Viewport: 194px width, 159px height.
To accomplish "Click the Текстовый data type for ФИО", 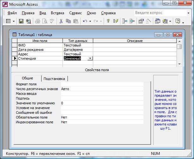I will coord(78,45).
